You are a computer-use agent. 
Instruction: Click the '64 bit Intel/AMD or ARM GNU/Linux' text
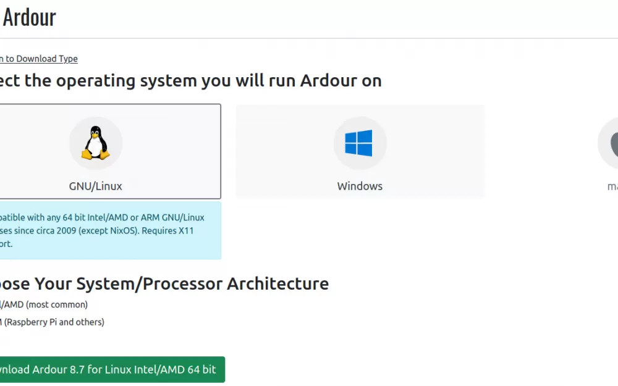click(x=133, y=217)
